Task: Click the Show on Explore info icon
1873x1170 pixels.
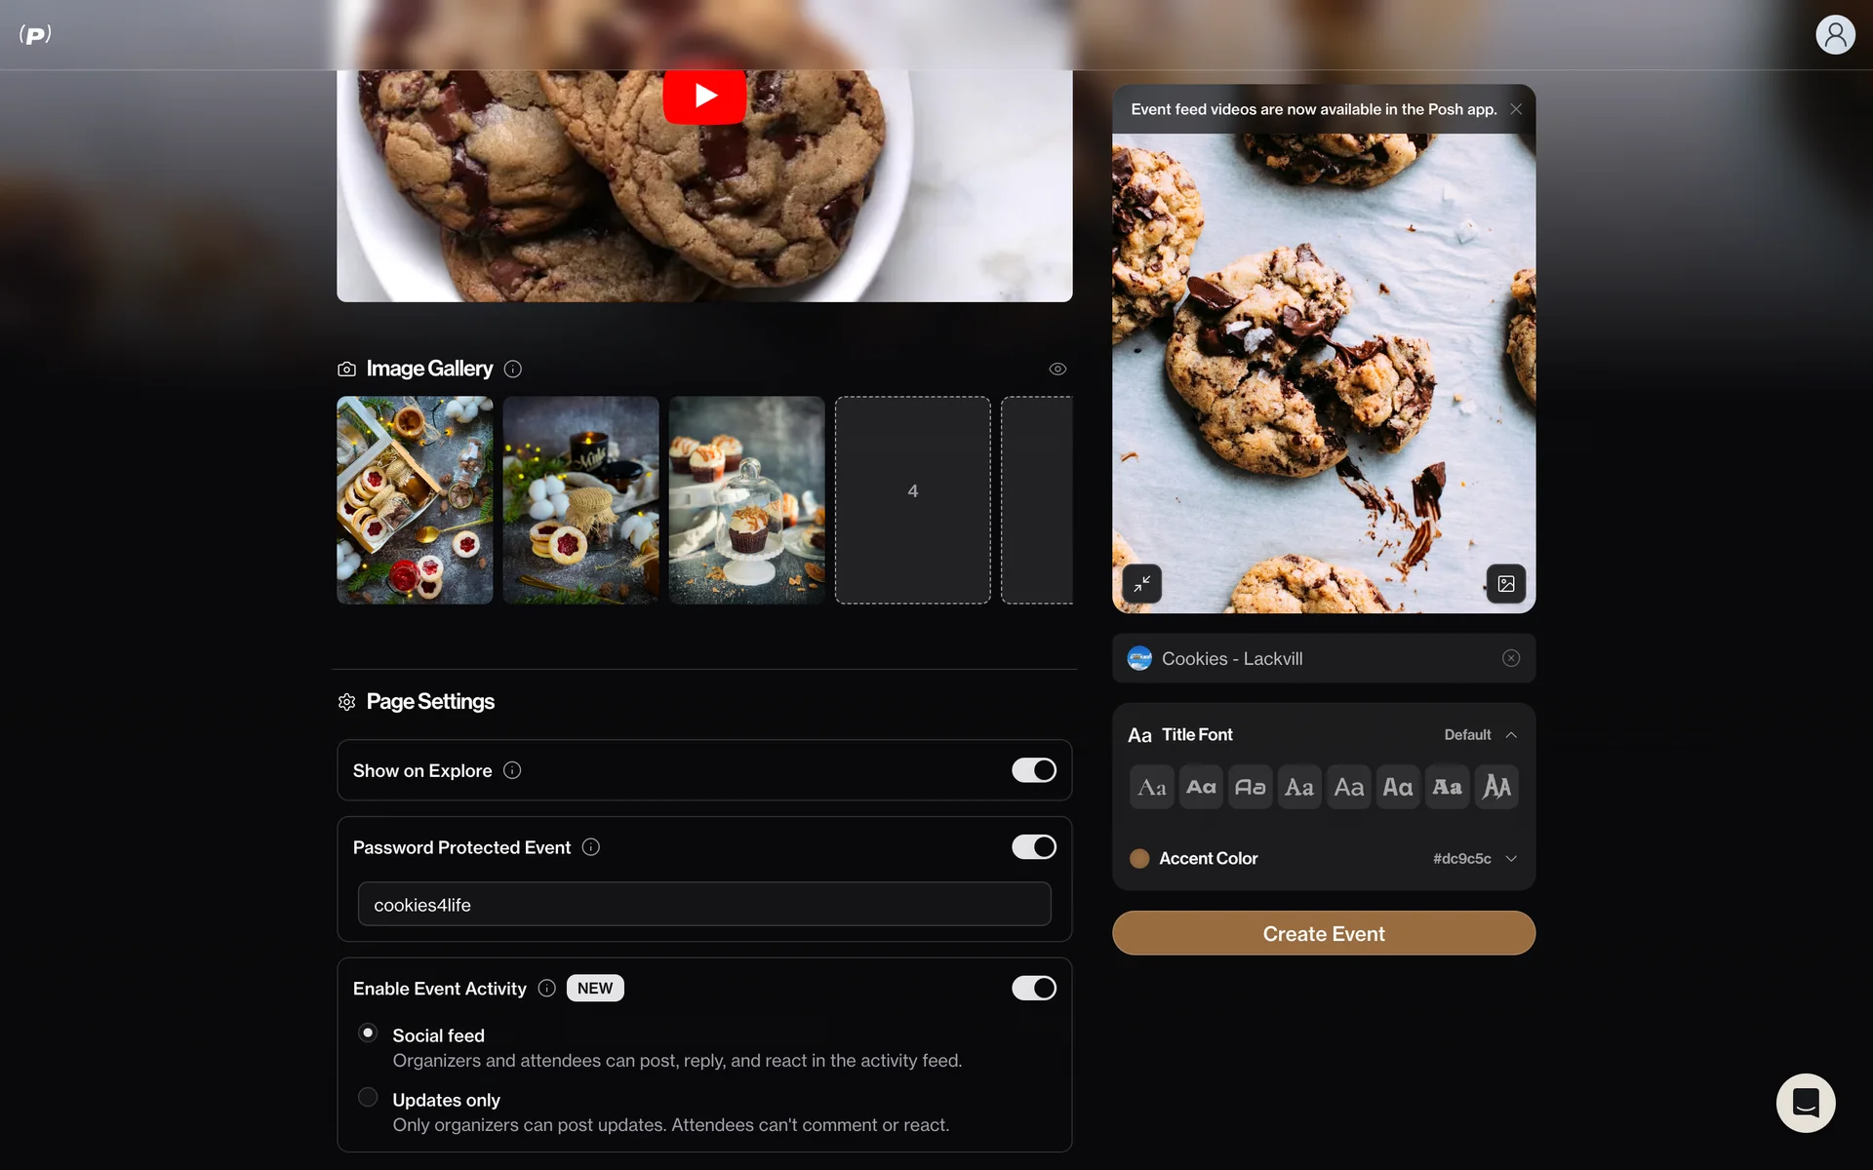Action: coord(512,770)
